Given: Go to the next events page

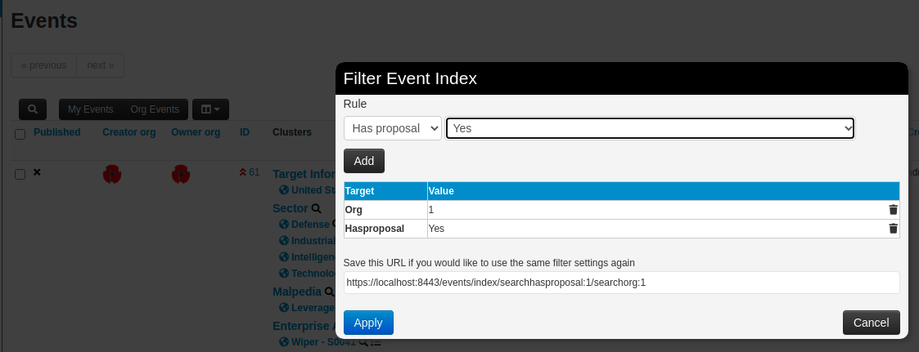Looking at the screenshot, I should (100, 65).
